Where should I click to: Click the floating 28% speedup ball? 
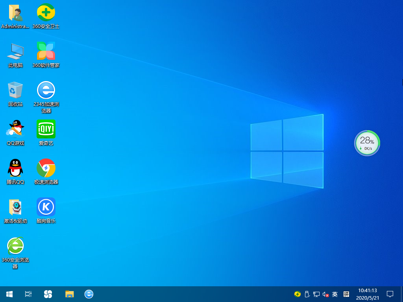(x=367, y=143)
